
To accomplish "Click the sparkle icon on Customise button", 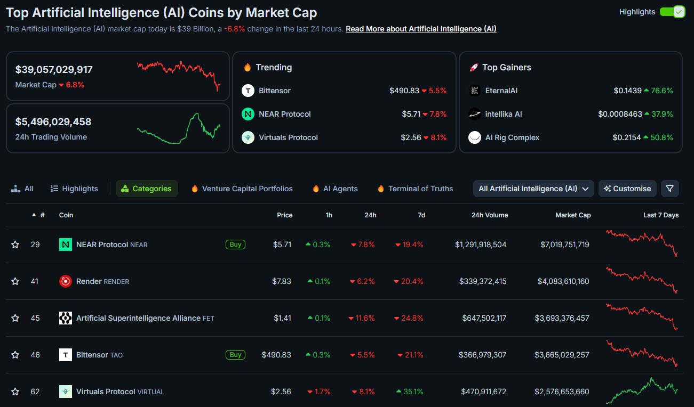I will pyautogui.click(x=607, y=189).
